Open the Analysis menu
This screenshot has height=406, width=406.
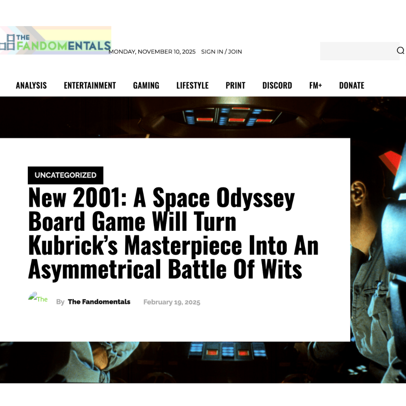pyautogui.click(x=31, y=85)
